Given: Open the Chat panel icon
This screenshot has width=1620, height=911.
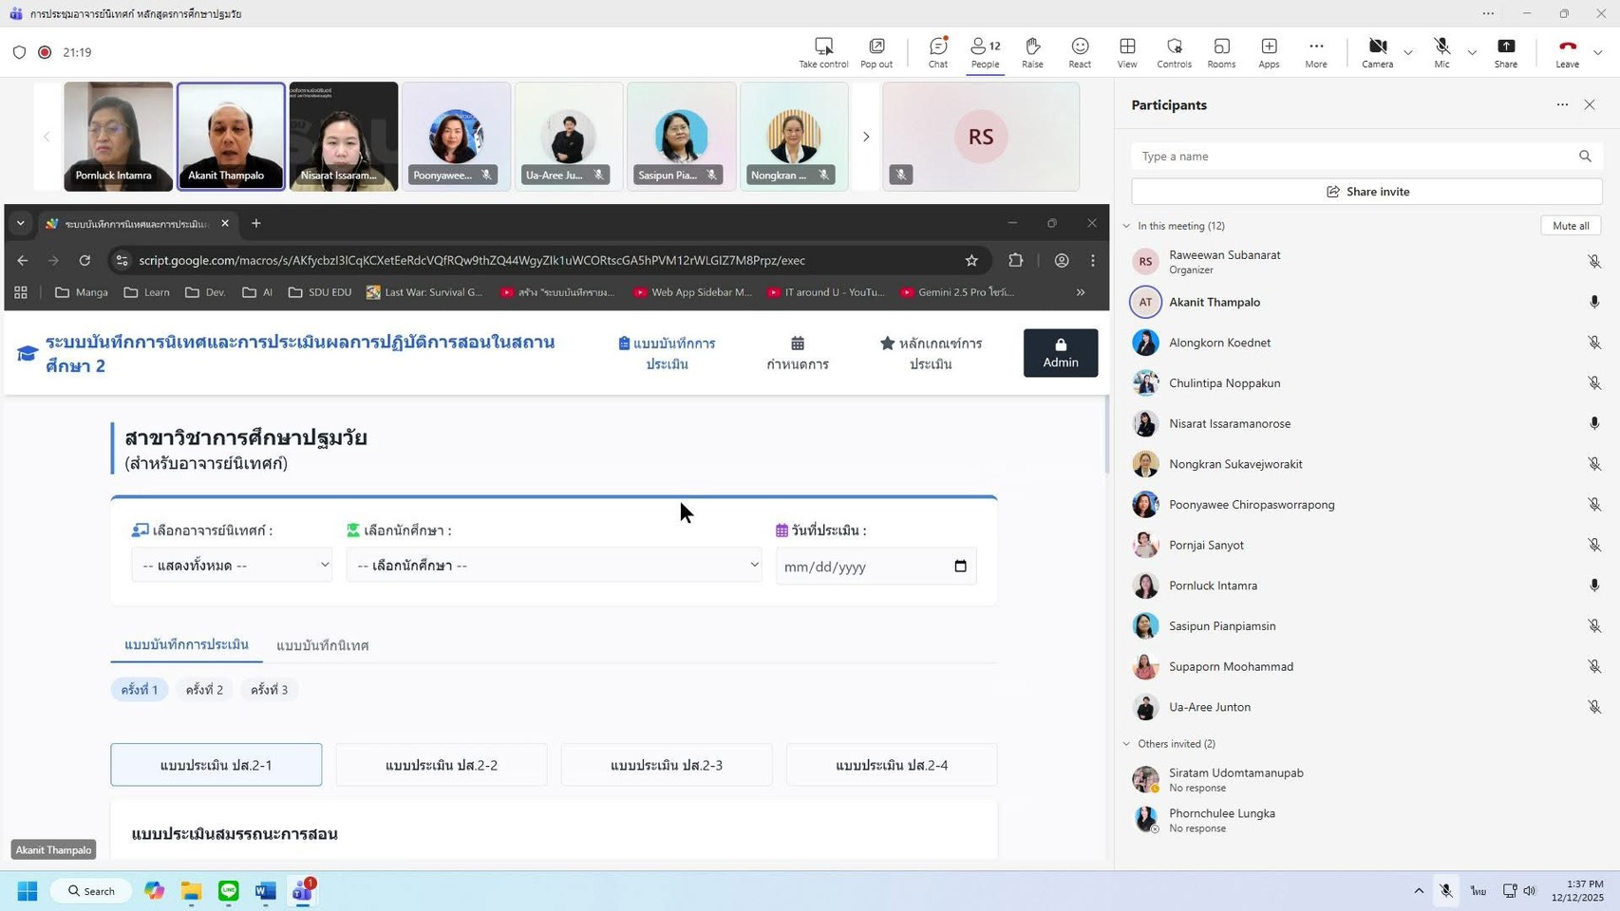Looking at the screenshot, I should (x=937, y=47).
